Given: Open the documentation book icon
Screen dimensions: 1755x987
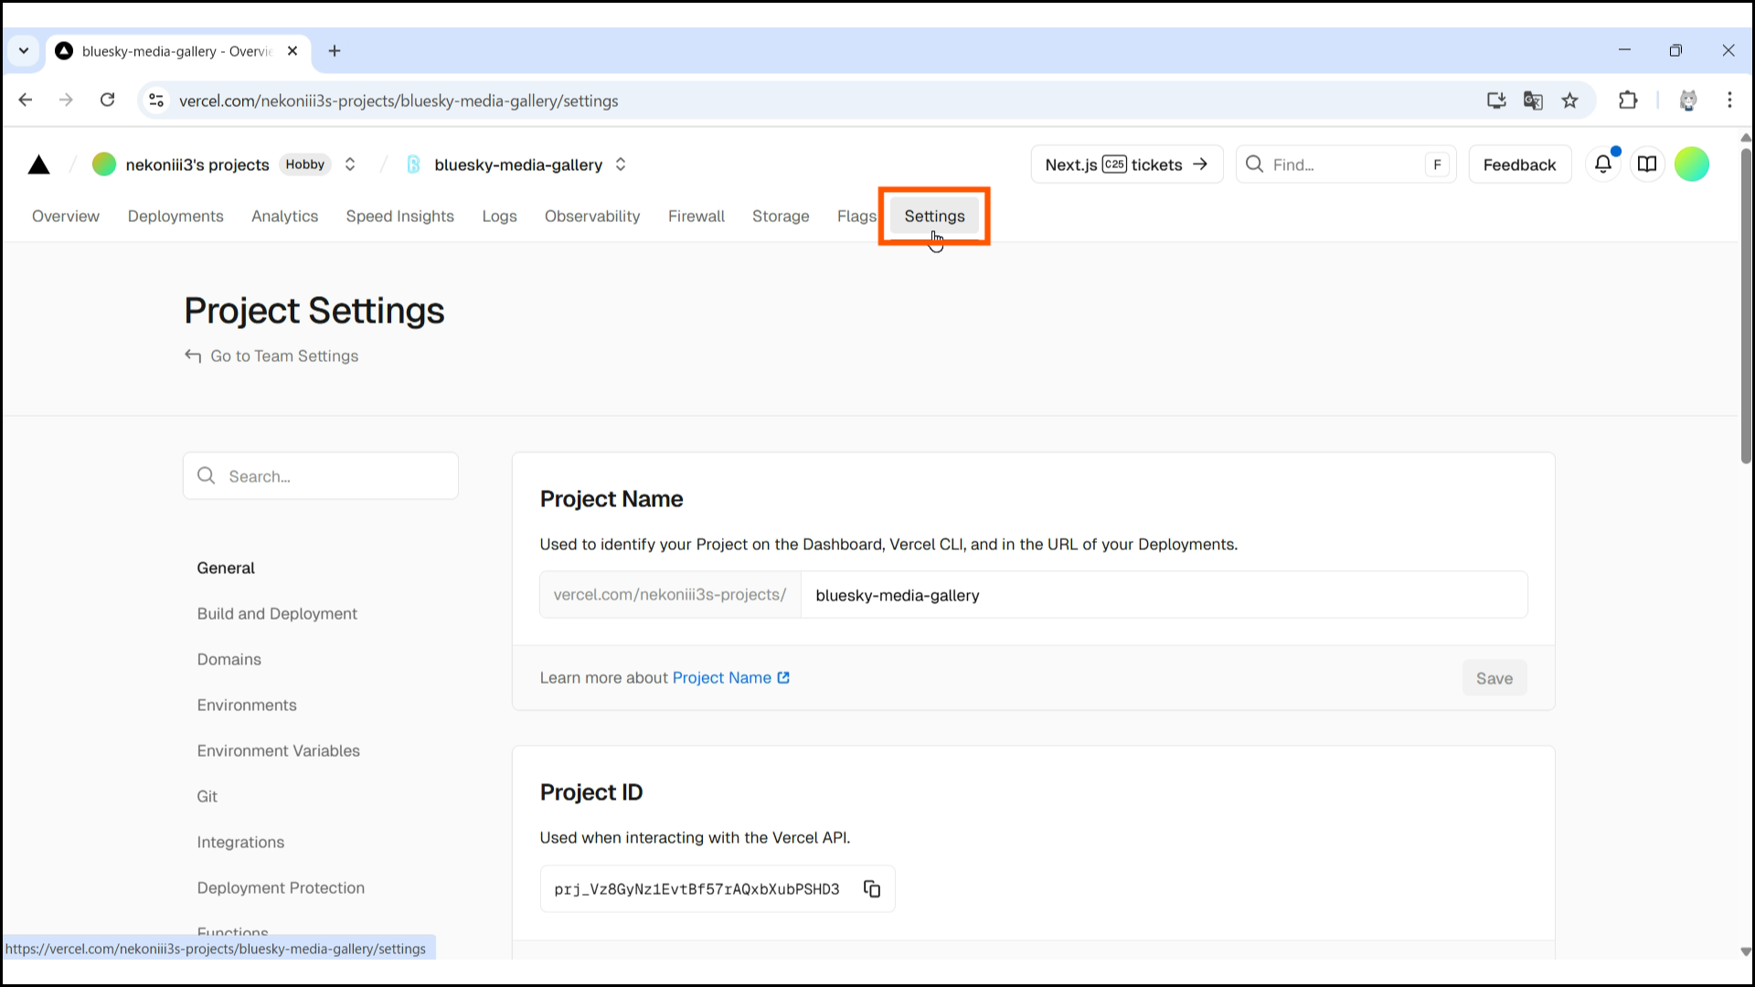Looking at the screenshot, I should [x=1646, y=164].
